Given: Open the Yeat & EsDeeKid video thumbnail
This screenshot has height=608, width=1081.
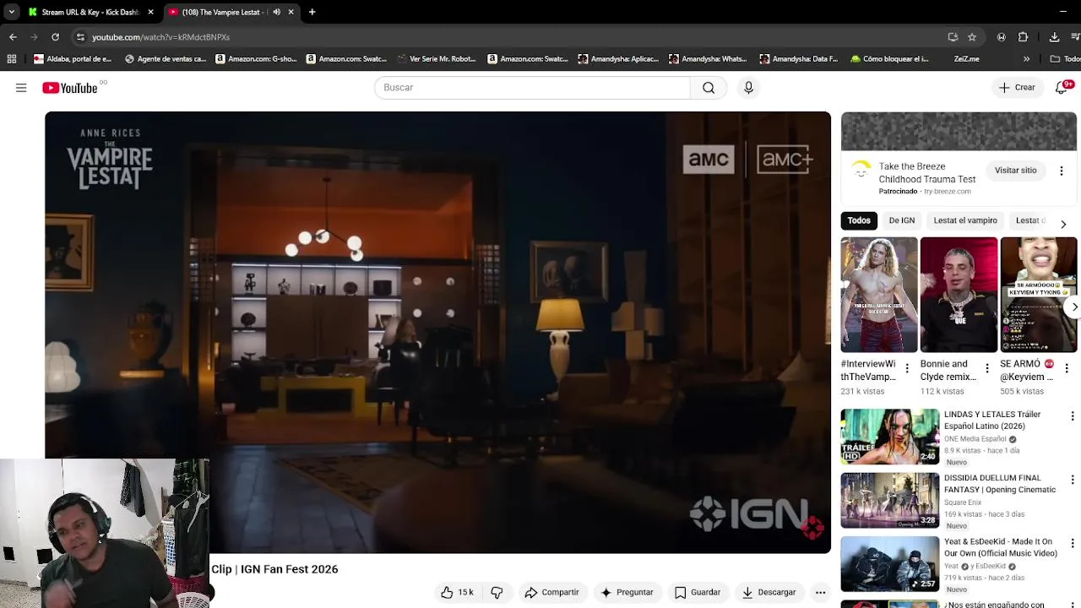Looking at the screenshot, I should tap(889, 564).
